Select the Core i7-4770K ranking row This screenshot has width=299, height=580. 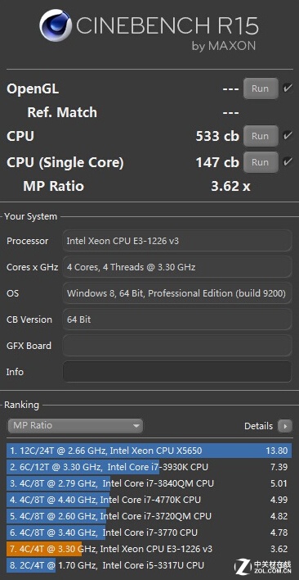click(149, 500)
